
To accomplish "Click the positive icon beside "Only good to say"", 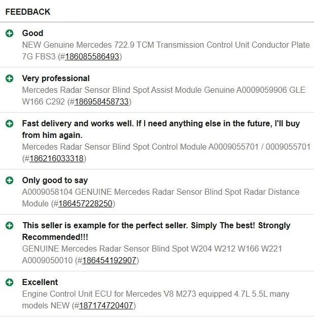I will tap(9, 181).
